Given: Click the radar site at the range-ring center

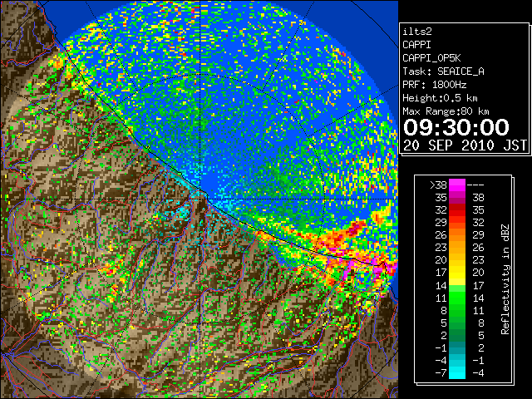Looking at the screenshot, I should click(x=200, y=199).
